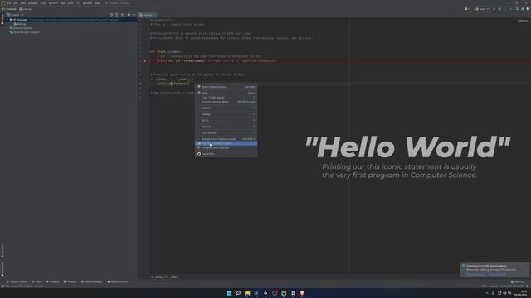Toggle the Structure side tab on the left edge
Screen dimensions: 531x298
[2, 251]
